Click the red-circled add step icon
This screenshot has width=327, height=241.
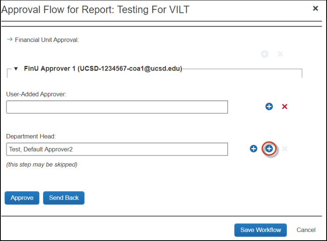point(269,149)
